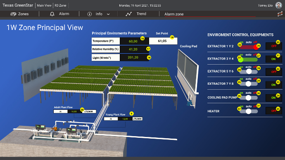285x160 pixels.
Task: Toggle the EXTRACTOR 3 Y 4 switch
Action: click(x=248, y=60)
